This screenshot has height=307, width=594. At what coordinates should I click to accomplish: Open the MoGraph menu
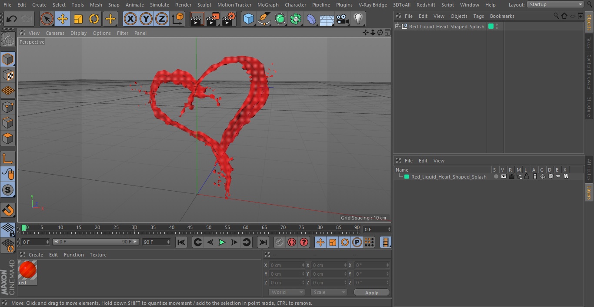point(268,5)
